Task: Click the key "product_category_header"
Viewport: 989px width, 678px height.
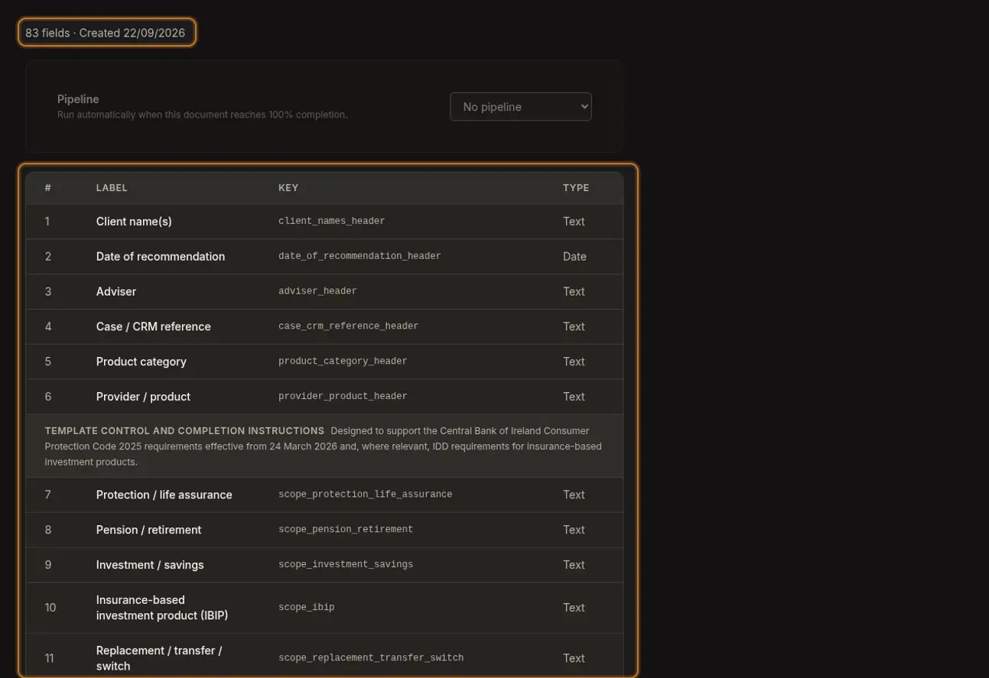Action: (x=343, y=362)
